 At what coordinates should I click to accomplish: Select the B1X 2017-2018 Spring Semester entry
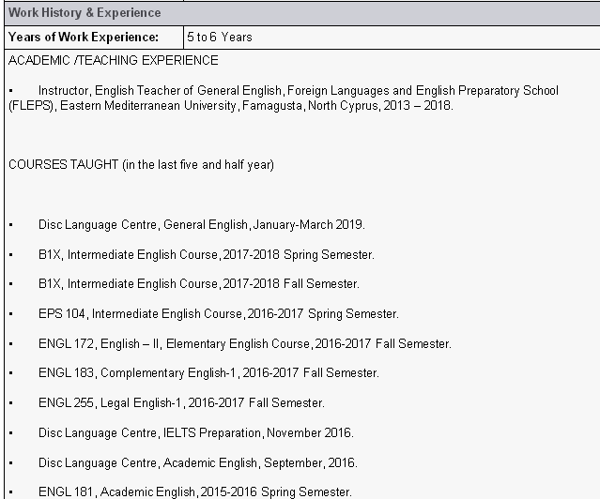click(x=206, y=255)
